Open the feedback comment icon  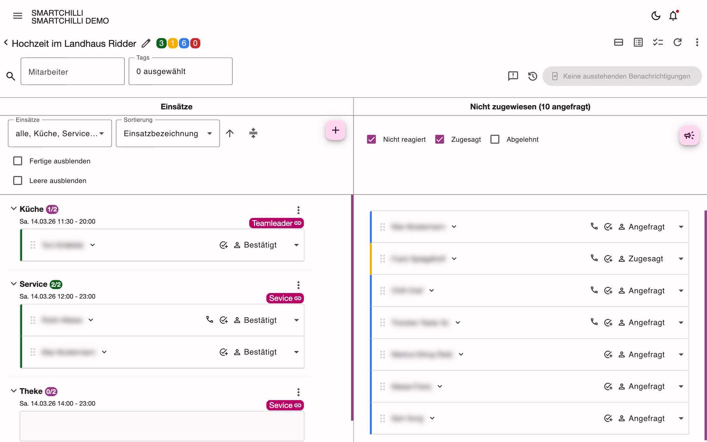tap(513, 76)
